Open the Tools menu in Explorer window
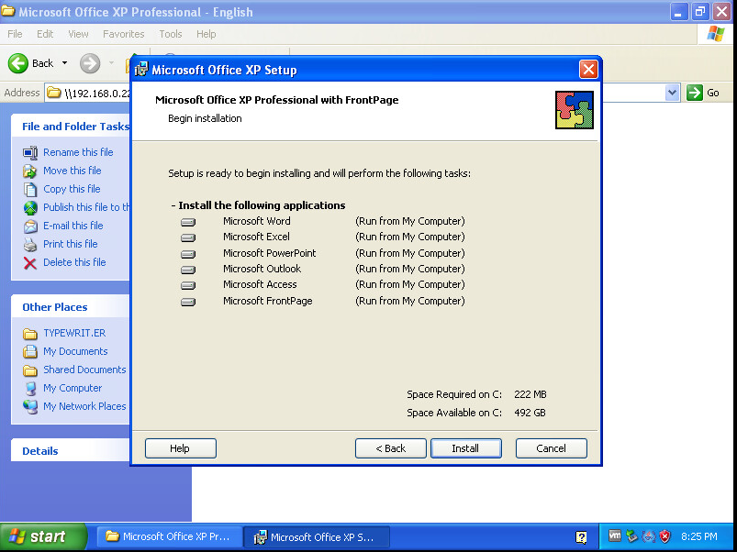Viewport: 737px width, 552px height. tap(170, 34)
